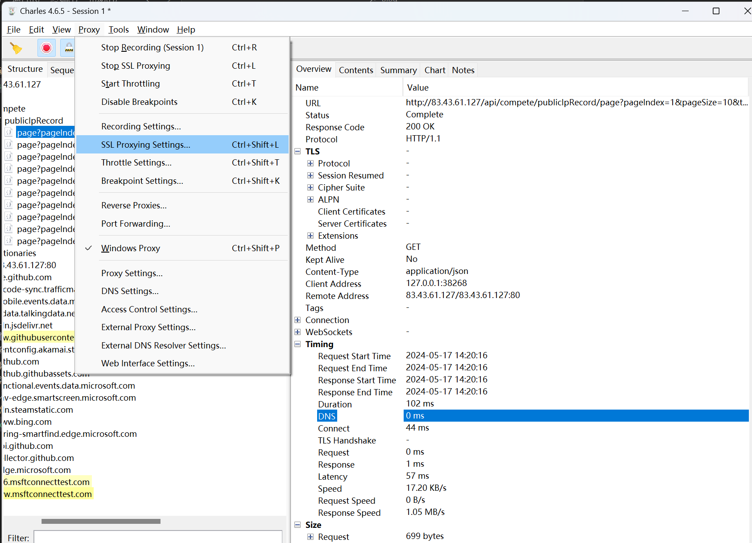Click the Value column header
Image resolution: width=752 pixels, height=543 pixels.
tap(576, 87)
